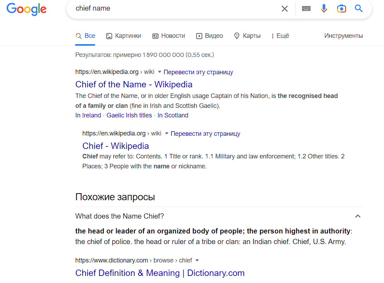Open the Инструменты tools button
Screen dimensions: 384x283
pos(343,36)
